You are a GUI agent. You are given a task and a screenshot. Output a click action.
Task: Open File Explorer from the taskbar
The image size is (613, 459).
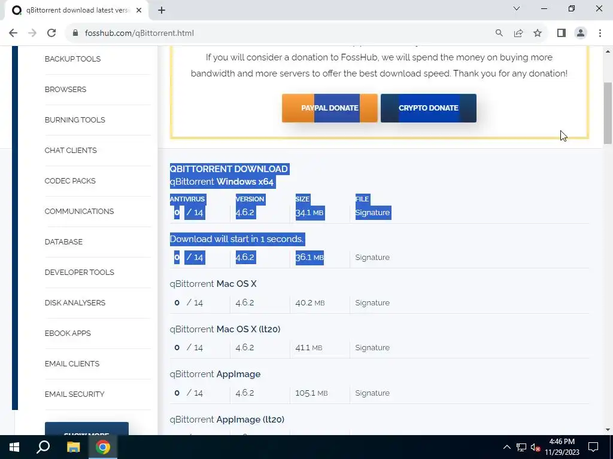click(73, 447)
